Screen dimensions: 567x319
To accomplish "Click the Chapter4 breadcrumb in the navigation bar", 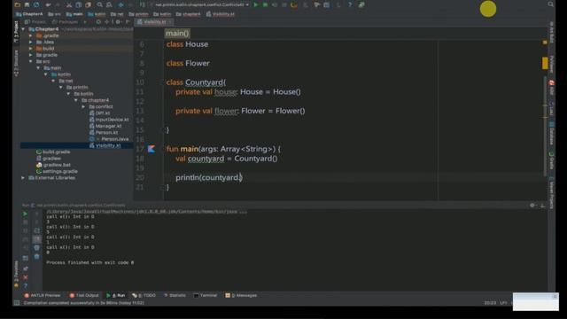I will click(x=29, y=14).
